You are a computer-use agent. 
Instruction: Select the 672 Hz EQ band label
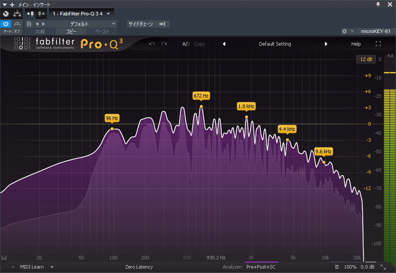pos(201,96)
